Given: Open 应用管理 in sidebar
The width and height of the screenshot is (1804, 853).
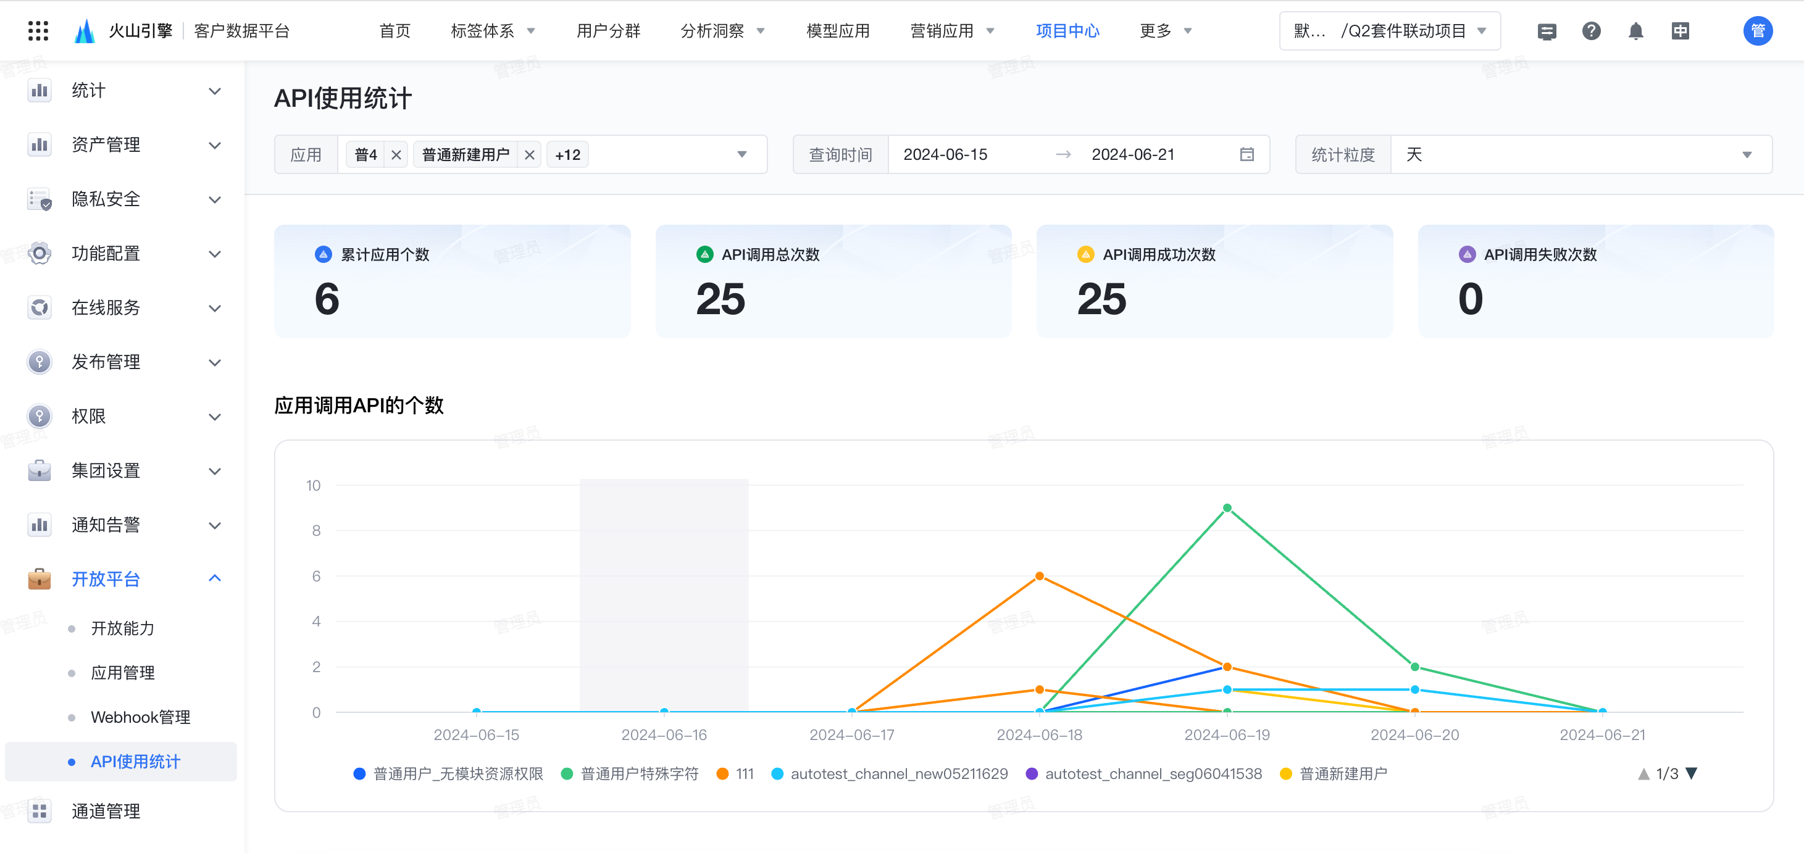Looking at the screenshot, I should coord(123,673).
